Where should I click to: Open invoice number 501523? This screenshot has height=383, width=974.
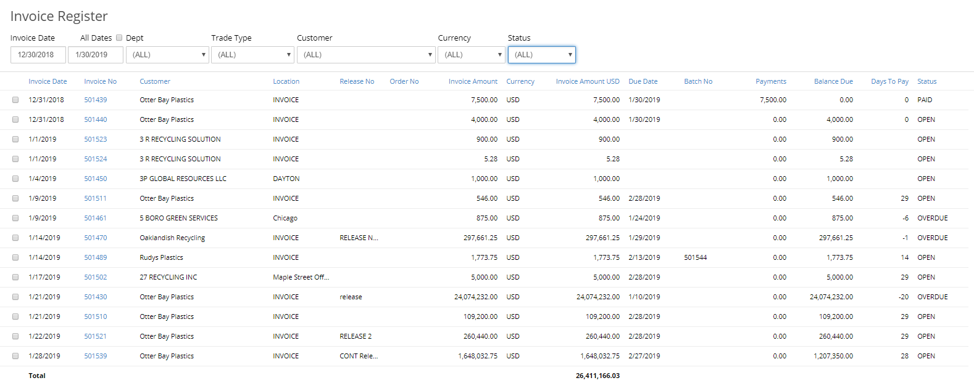96,139
